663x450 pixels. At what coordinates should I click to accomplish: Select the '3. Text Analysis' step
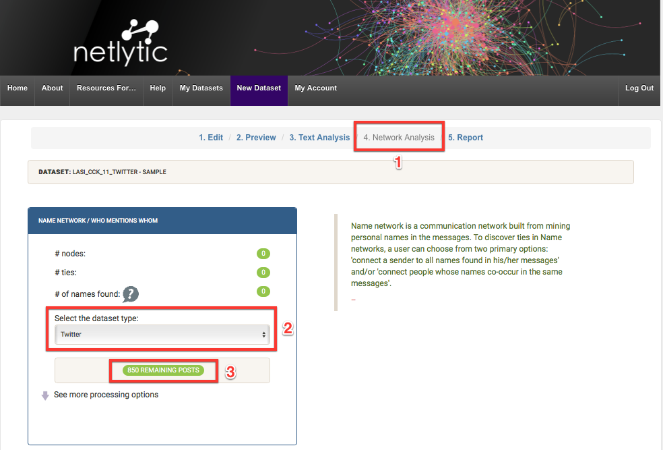(x=319, y=137)
